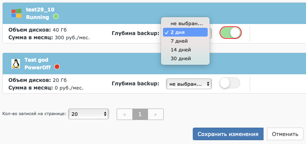Enable backup toggle for Test god
Image resolution: width=306 pixels, height=144 pixels.
coord(230,83)
